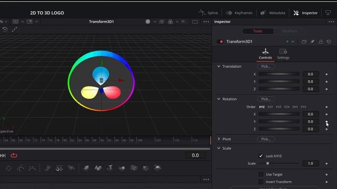Open the Settings tab
337x189 pixels.
(x=283, y=54)
